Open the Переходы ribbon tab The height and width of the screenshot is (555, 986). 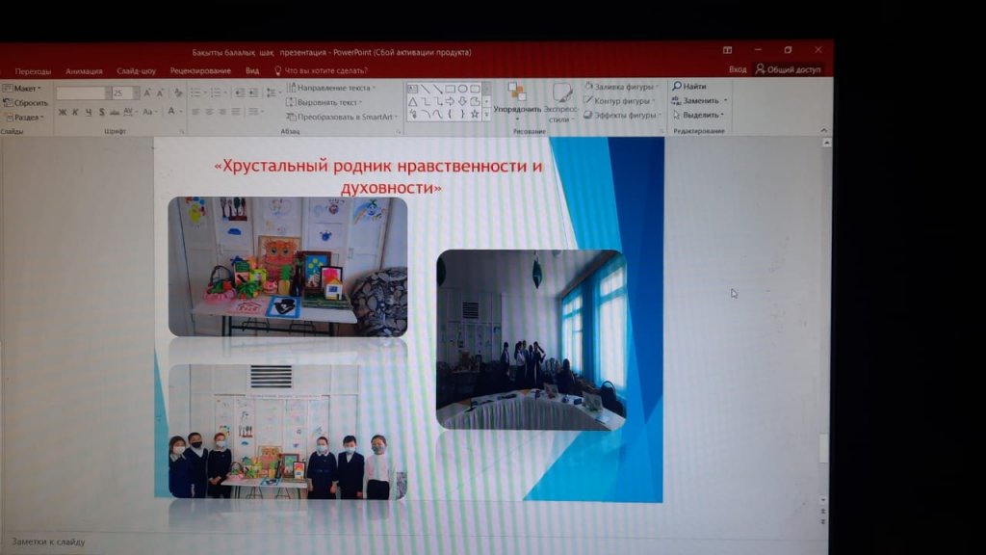(x=33, y=71)
